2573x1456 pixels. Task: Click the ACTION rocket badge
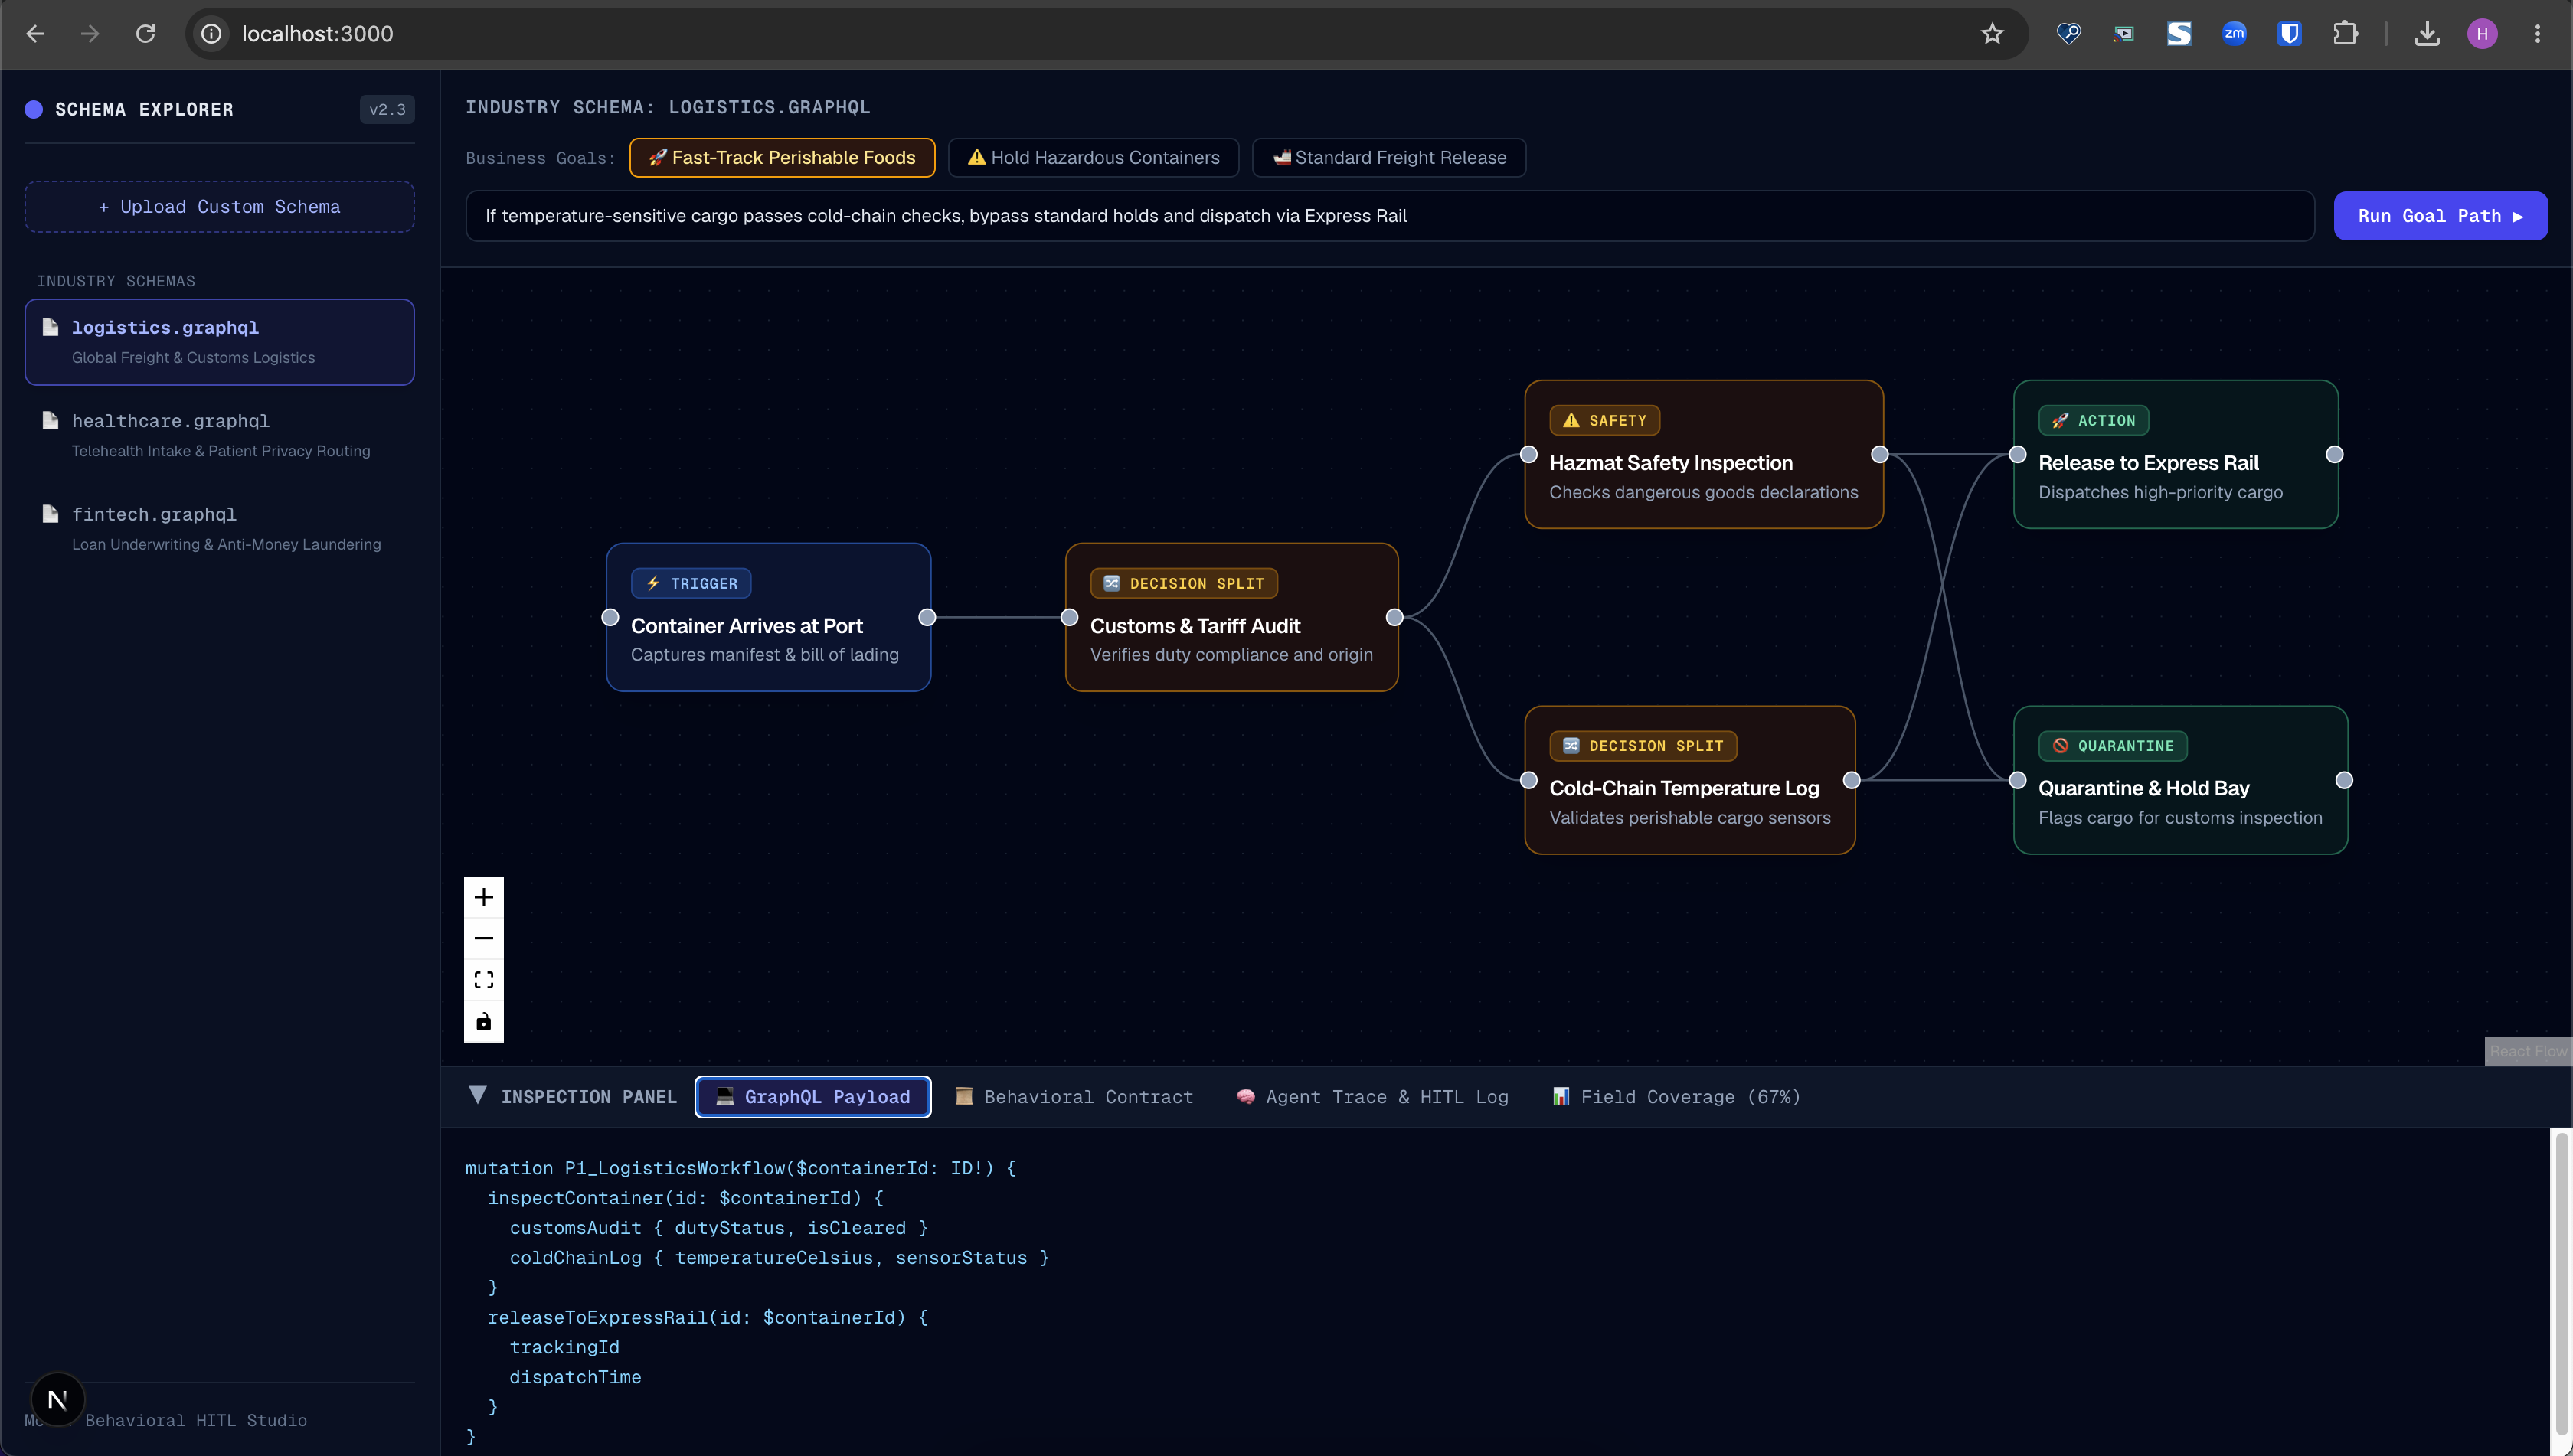coord(2094,420)
